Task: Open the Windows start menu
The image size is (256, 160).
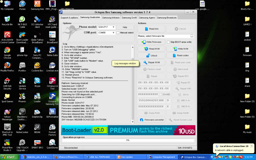Action: (9, 157)
